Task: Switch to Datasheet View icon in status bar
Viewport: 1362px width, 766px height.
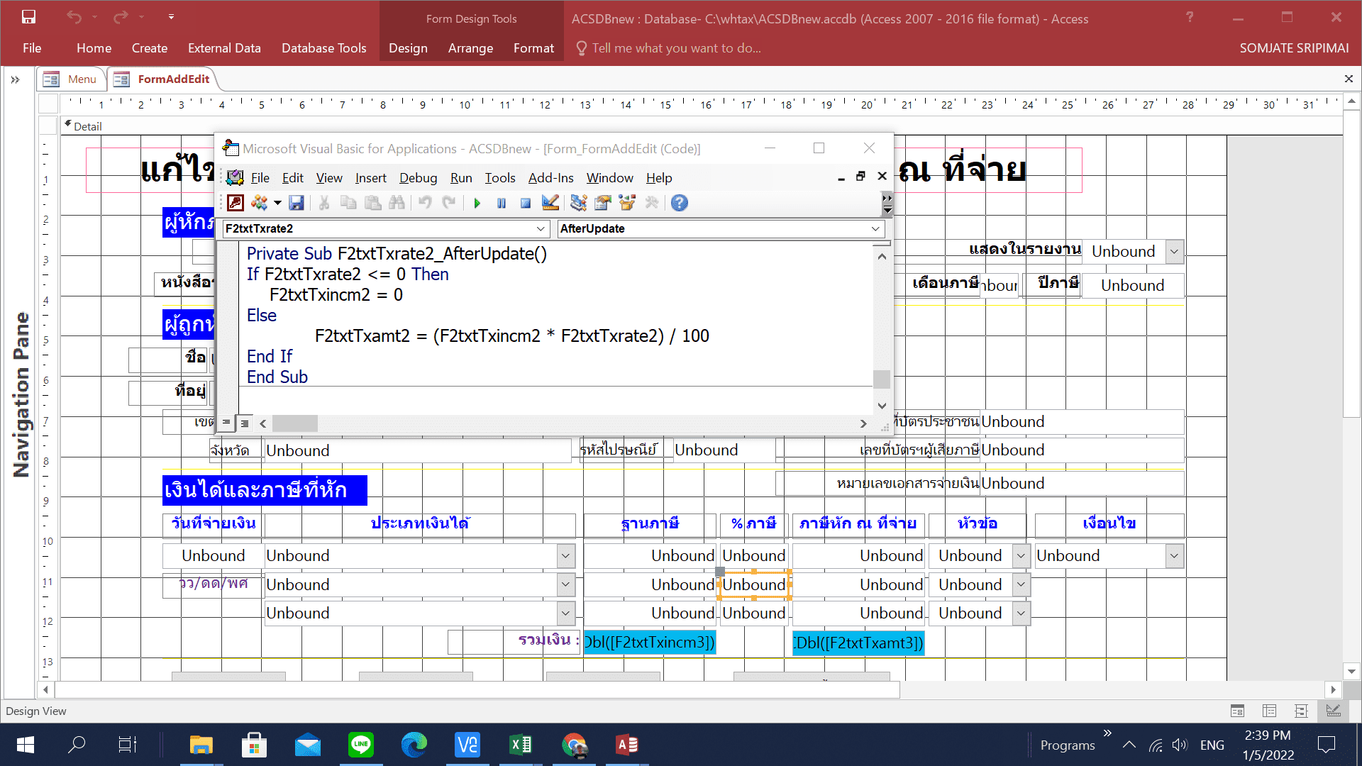Action: [x=1270, y=711]
